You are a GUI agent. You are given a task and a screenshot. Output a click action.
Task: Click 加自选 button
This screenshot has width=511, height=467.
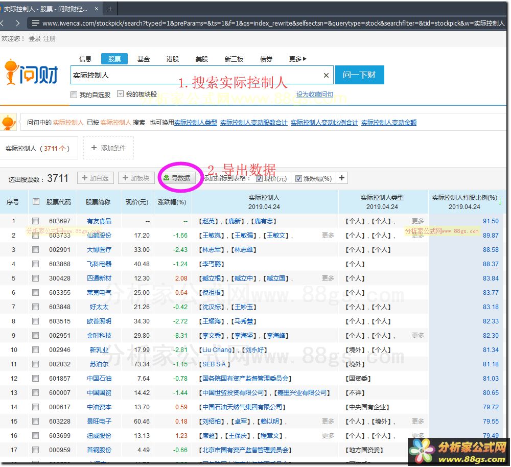pos(95,178)
